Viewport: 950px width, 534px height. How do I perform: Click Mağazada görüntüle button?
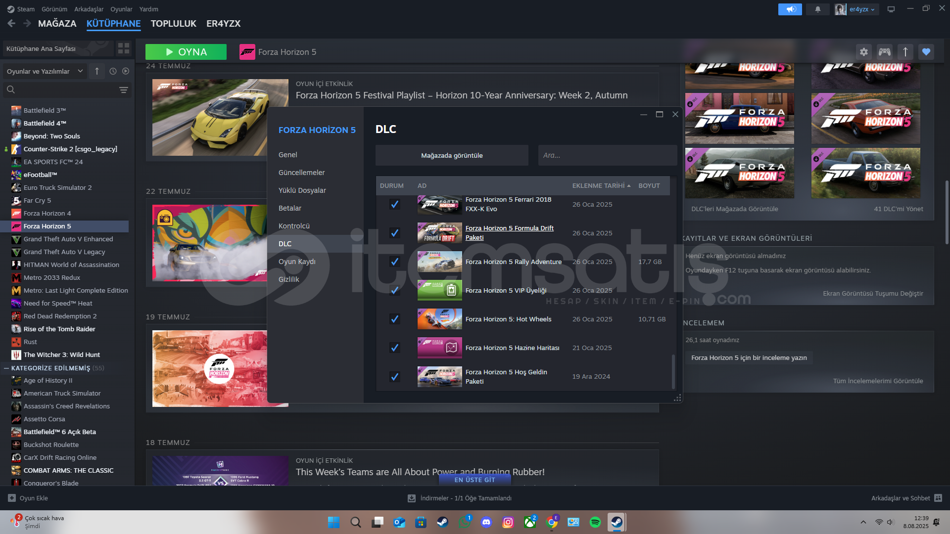click(452, 155)
